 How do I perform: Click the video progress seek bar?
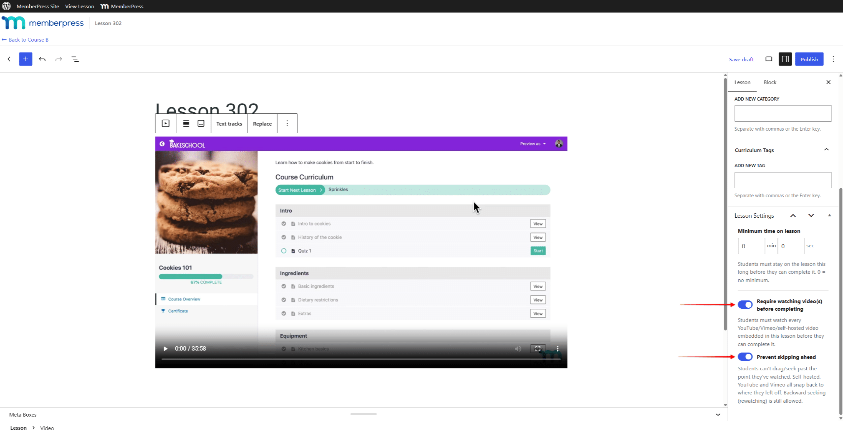click(361, 359)
